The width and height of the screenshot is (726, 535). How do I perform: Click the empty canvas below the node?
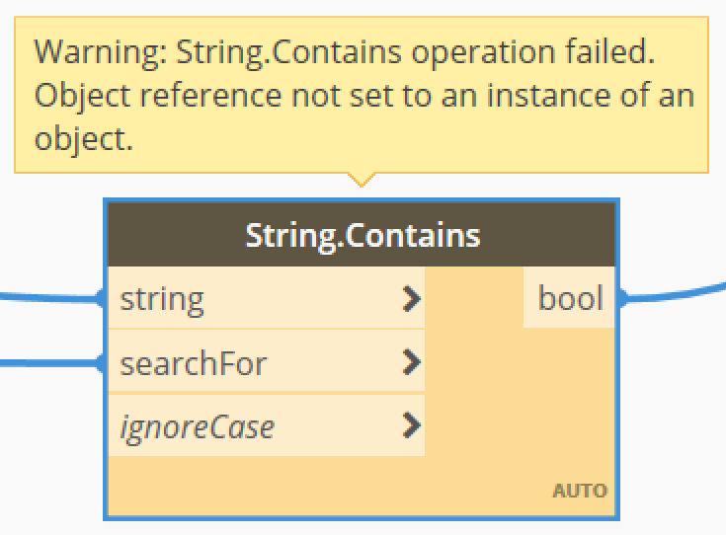tap(362, 528)
